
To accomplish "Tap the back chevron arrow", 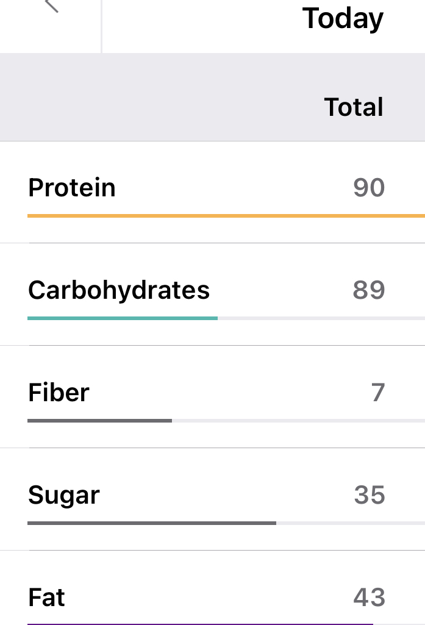I will click(52, 6).
